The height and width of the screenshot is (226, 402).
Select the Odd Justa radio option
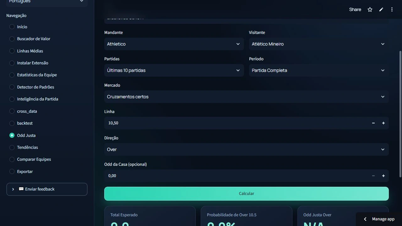[x=22, y=135]
